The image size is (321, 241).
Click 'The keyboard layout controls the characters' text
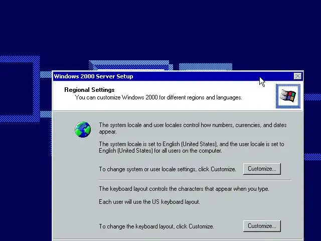click(184, 189)
